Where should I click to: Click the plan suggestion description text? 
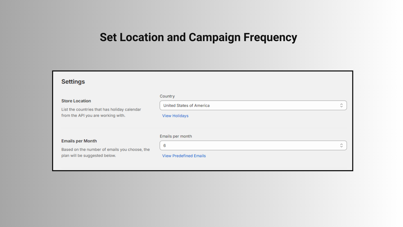(106, 153)
